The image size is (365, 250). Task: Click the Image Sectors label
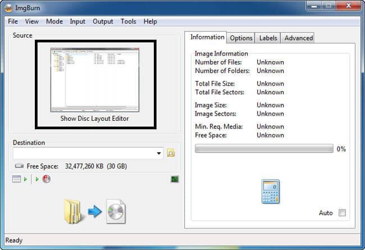coord(215,113)
